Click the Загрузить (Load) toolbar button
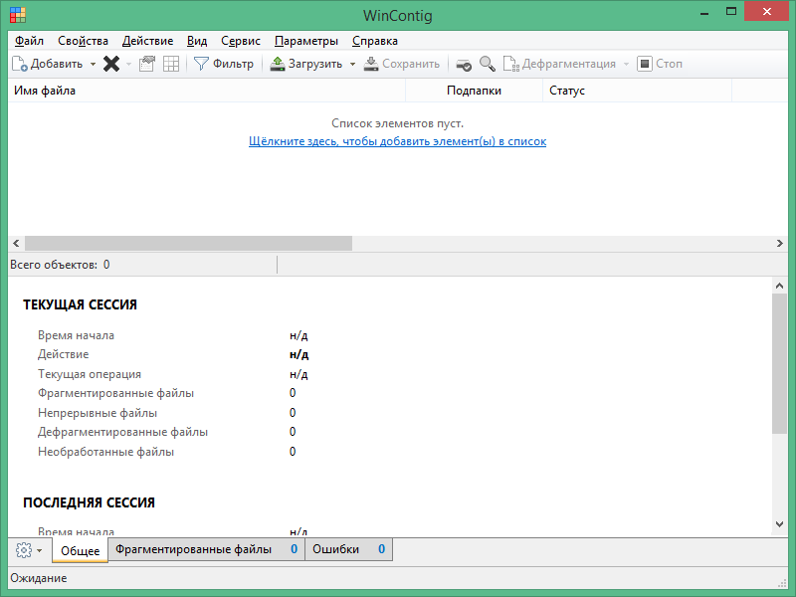The width and height of the screenshot is (796, 597). pyautogui.click(x=306, y=64)
